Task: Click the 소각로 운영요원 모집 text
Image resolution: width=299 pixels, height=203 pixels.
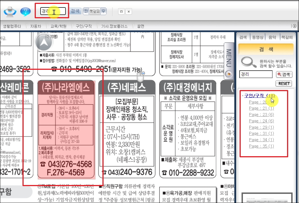Action: click(188, 98)
